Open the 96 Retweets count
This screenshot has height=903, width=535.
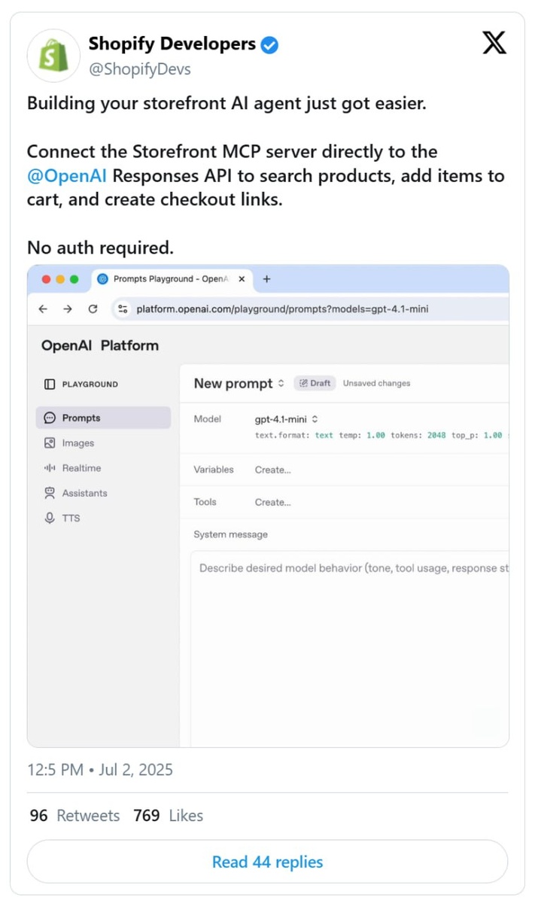click(x=74, y=816)
